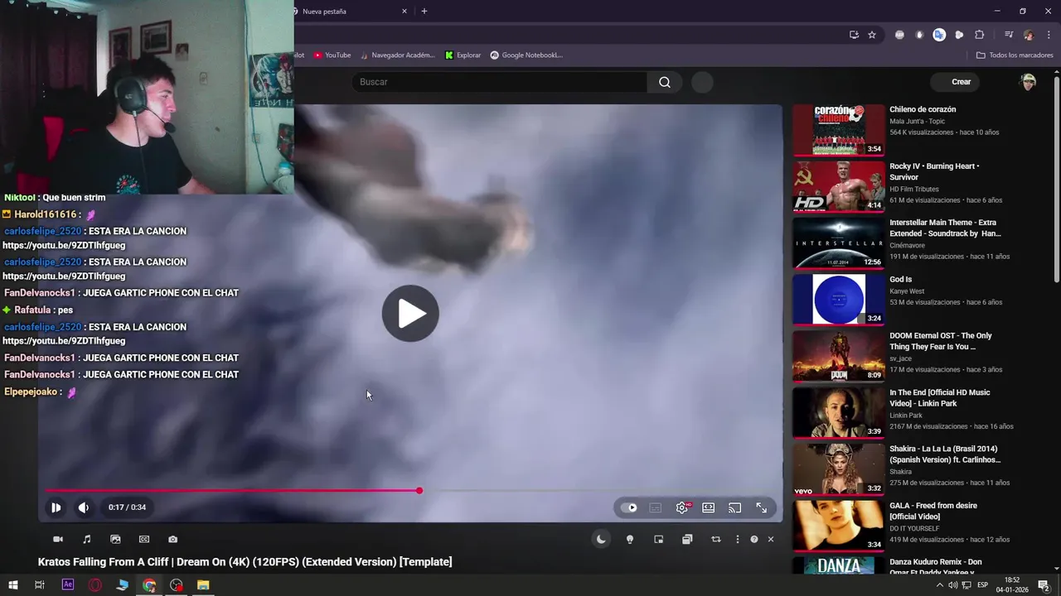1061x596 pixels.
Task: Open the media control playlist icon in Chrome
Action: pos(1008,35)
